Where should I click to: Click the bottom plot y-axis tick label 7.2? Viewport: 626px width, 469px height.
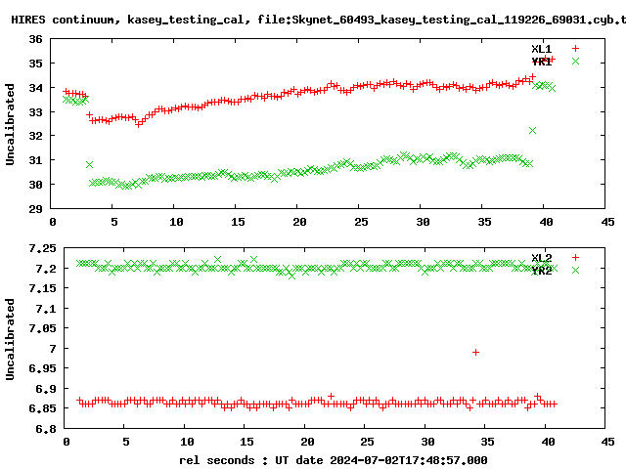46,269
